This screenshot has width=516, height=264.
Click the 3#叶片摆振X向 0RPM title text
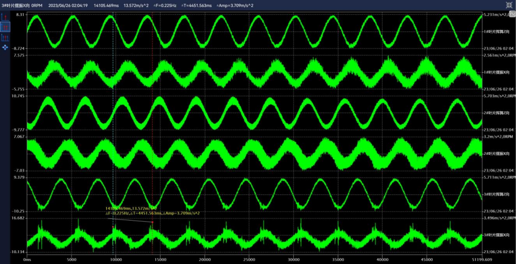22,5
